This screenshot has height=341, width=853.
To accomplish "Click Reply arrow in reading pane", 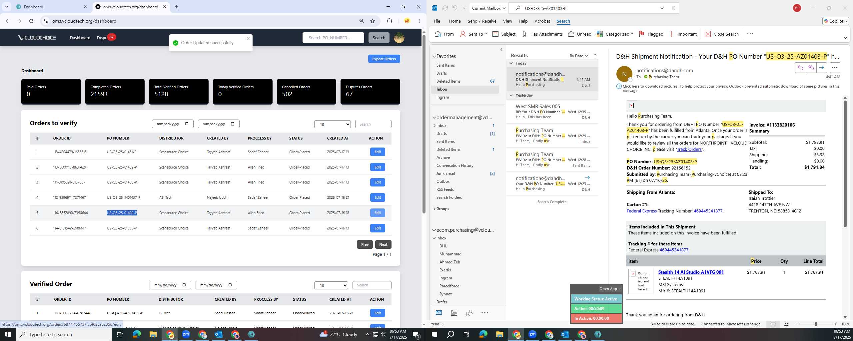I will [800, 68].
